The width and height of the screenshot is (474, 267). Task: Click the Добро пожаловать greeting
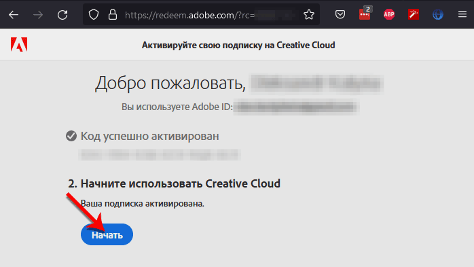(x=170, y=83)
